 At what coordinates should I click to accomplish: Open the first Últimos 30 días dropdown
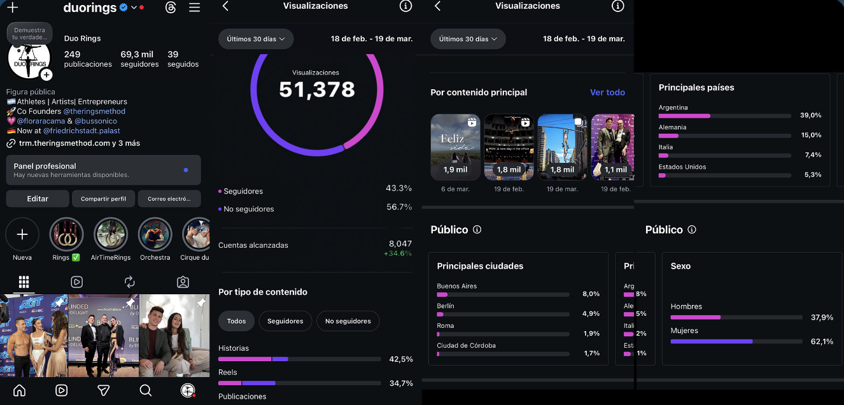click(256, 39)
